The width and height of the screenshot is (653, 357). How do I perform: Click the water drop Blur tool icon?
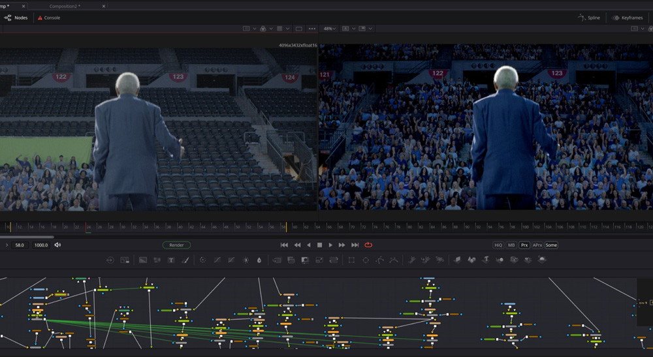coord(259,260)
